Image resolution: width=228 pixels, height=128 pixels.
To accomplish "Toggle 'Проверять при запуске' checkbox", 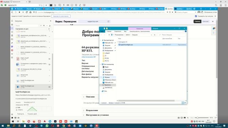I will [196, 16].
